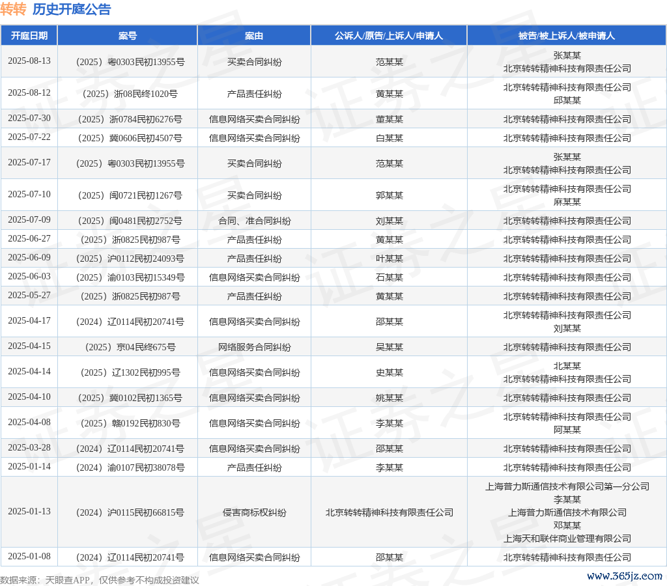Click the 案号 column header
The image size is (667, 586).
[128, 36]
